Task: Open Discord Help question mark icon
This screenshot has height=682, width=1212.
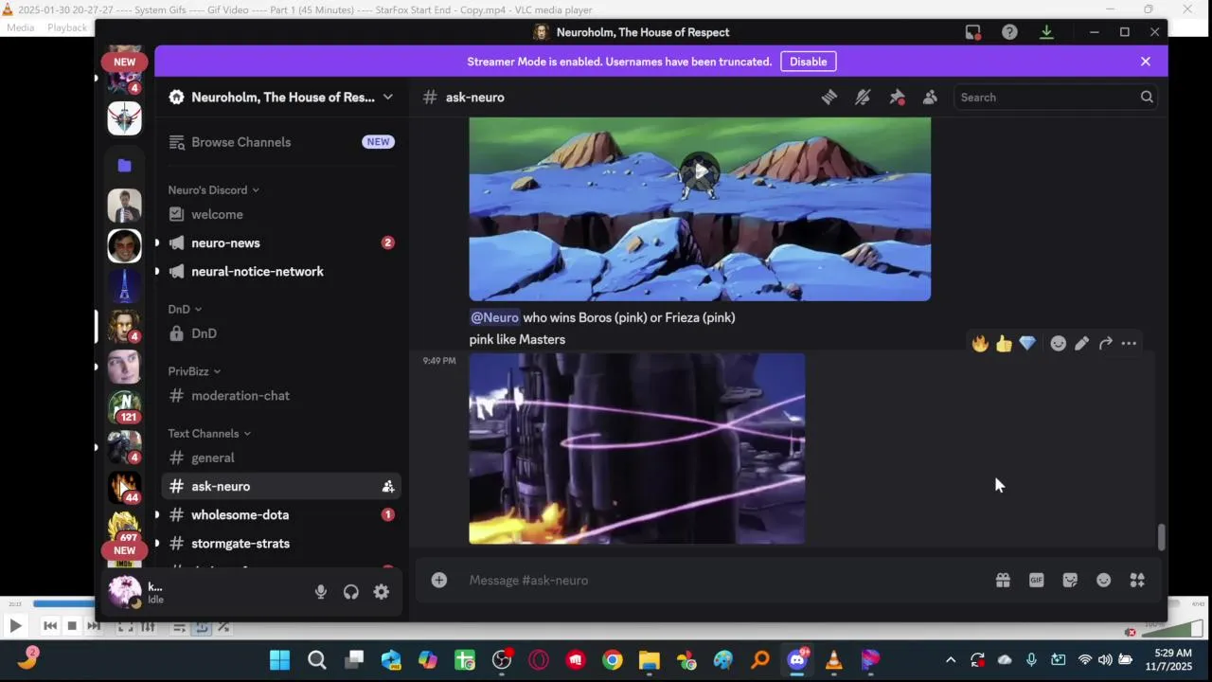Action: click(x=1009, y=32)
